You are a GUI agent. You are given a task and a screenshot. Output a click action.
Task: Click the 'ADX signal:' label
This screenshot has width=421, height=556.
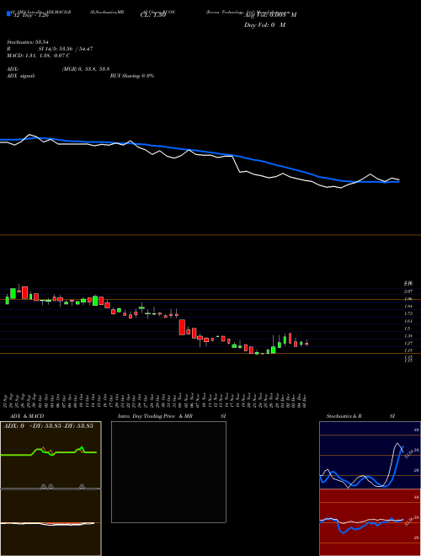tap(21, 76)
